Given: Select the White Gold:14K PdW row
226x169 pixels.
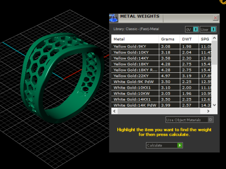Looking at the screenshot, I should pyautogui.click(x=161, y=105).
